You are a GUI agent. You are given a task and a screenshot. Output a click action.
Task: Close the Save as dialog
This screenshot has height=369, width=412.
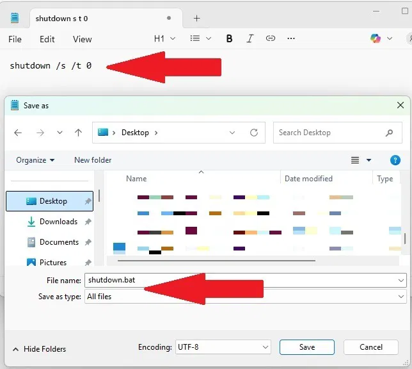pyautogui.click(x=400, y=105)
